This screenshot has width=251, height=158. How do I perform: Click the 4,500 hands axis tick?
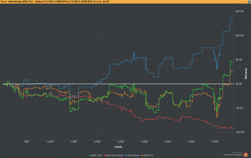[x=215, y=142]
